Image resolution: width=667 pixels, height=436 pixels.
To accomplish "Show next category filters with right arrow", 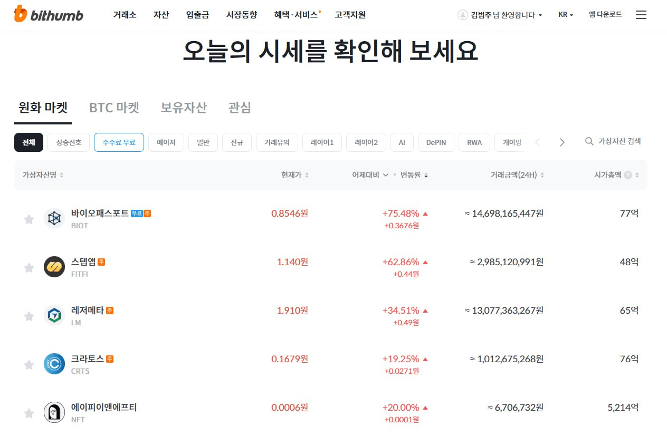I will coord(562,142).
